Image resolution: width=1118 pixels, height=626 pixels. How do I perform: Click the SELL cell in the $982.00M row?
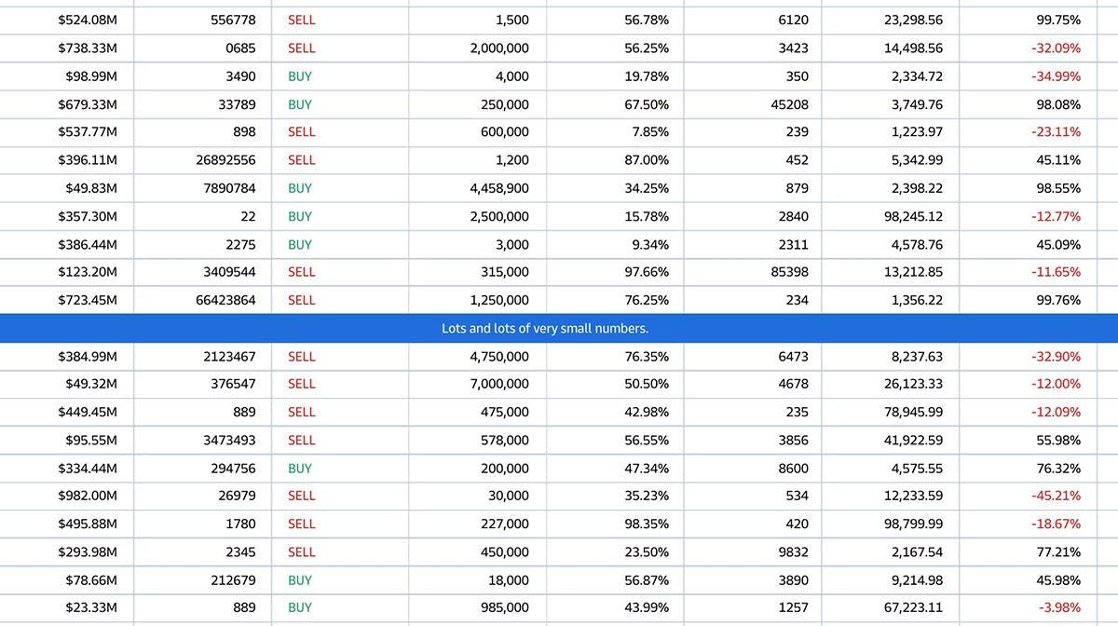(302, 496)
